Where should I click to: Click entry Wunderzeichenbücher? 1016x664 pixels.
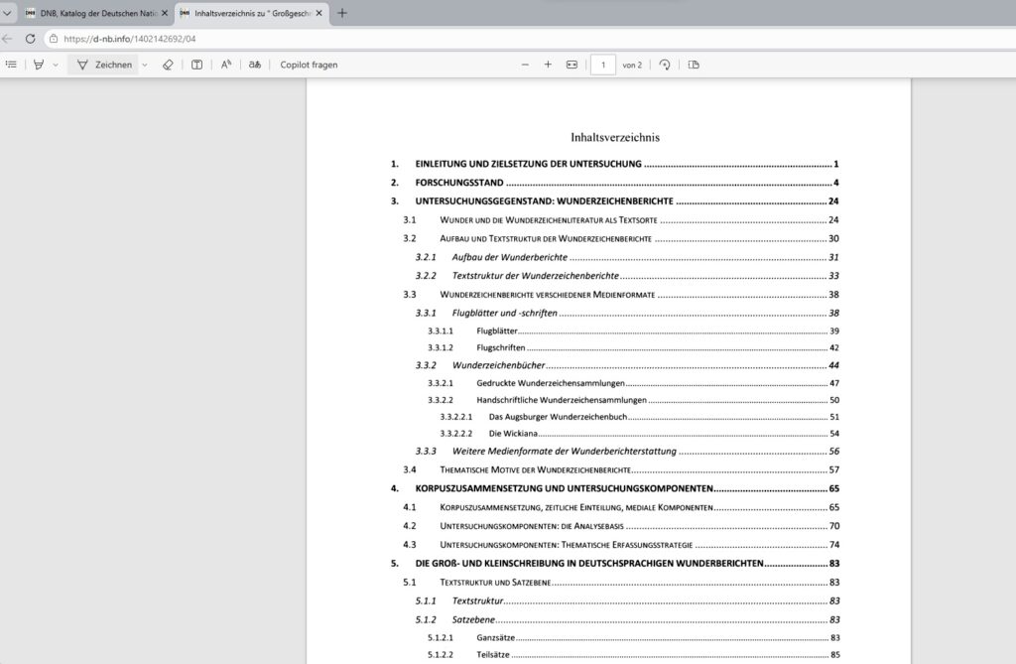click(627, 365)
